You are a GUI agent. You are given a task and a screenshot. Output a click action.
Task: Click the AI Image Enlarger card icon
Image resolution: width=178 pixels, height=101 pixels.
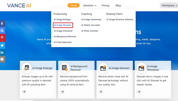(x=26, y=68)
